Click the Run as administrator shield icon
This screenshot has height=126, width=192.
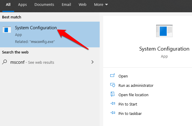click(112, 85)
